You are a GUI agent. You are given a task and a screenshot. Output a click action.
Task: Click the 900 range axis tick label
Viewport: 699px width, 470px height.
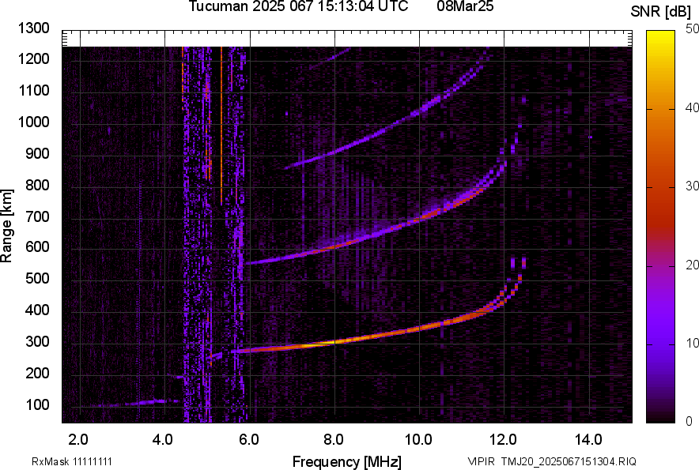click(37, 154)
